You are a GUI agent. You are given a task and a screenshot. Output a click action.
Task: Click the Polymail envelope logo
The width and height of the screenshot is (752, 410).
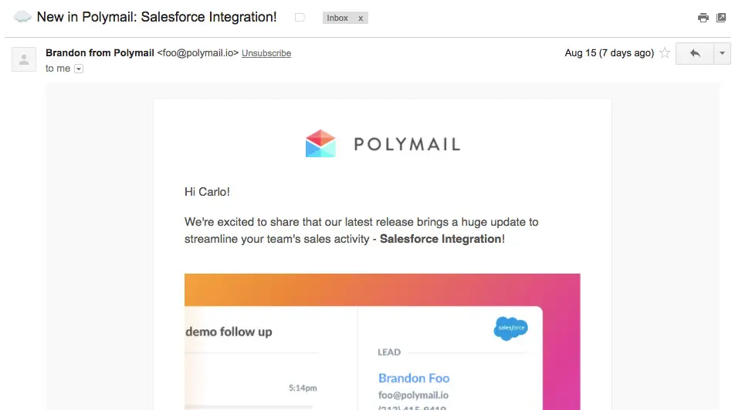pyautogui.click(x=320, y=143)
